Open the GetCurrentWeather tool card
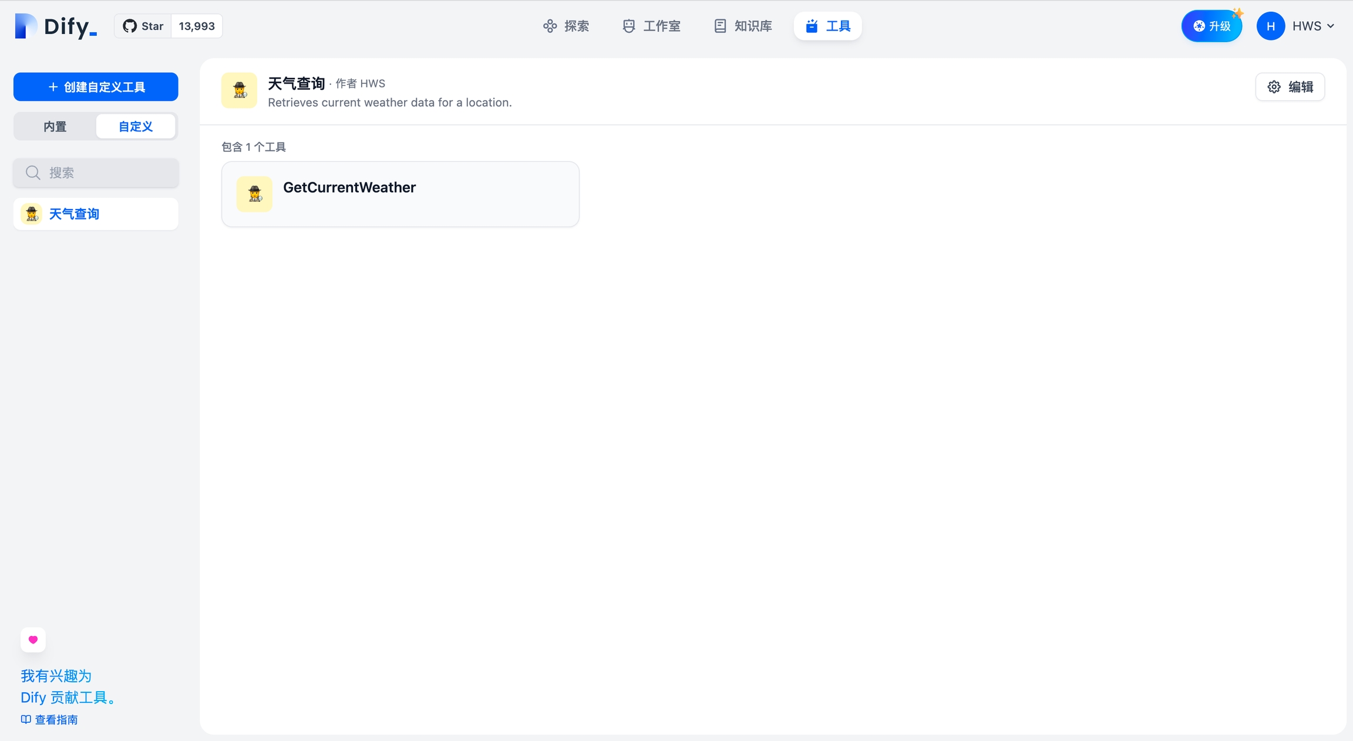Screen dimensions: 1353x741 coord(400,194)
